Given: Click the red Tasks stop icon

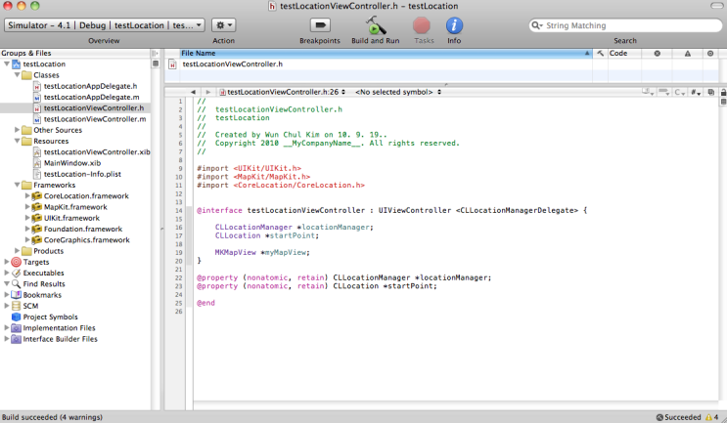Looking at the screenshot, I should [x=422, y=25].
